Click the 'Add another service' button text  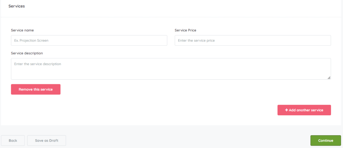point(306,110)
